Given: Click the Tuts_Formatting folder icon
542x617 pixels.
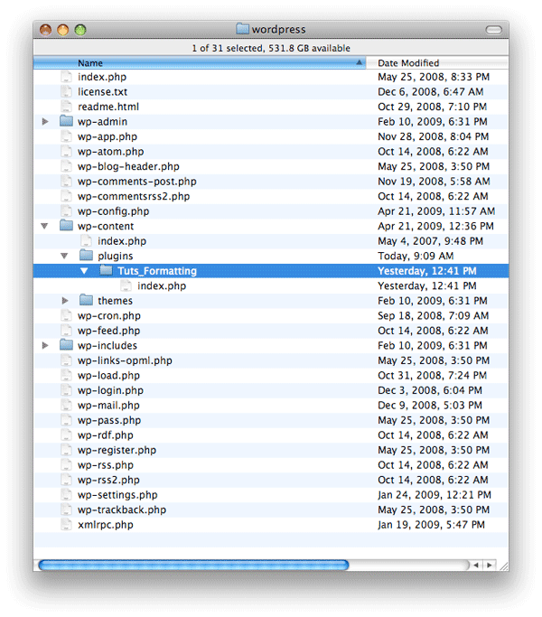Looking at the screenshot, I should 107,271.
